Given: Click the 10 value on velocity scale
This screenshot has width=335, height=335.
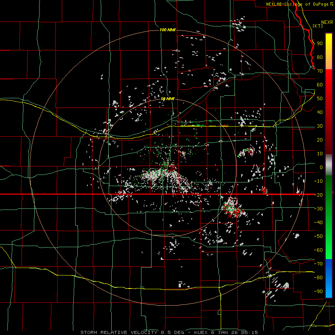Looking at the screenshot, I should click(x=320, y=154).
